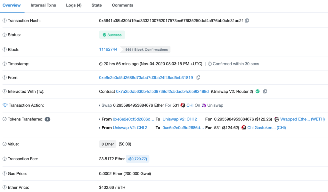Viewport: 328px width, 192px height.
Task: Copy the From address icon
Action: (198, 78)
